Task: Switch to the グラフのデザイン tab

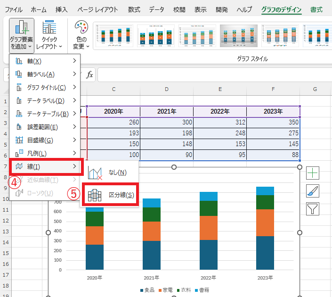Action: (x=282, y=9)
